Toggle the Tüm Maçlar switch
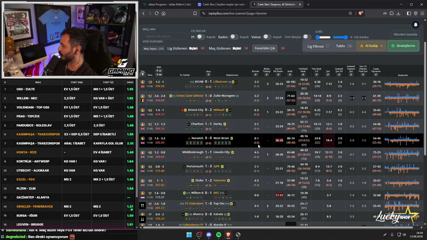Viewport: 427px width, 240px height. click(x=307, y=37)
